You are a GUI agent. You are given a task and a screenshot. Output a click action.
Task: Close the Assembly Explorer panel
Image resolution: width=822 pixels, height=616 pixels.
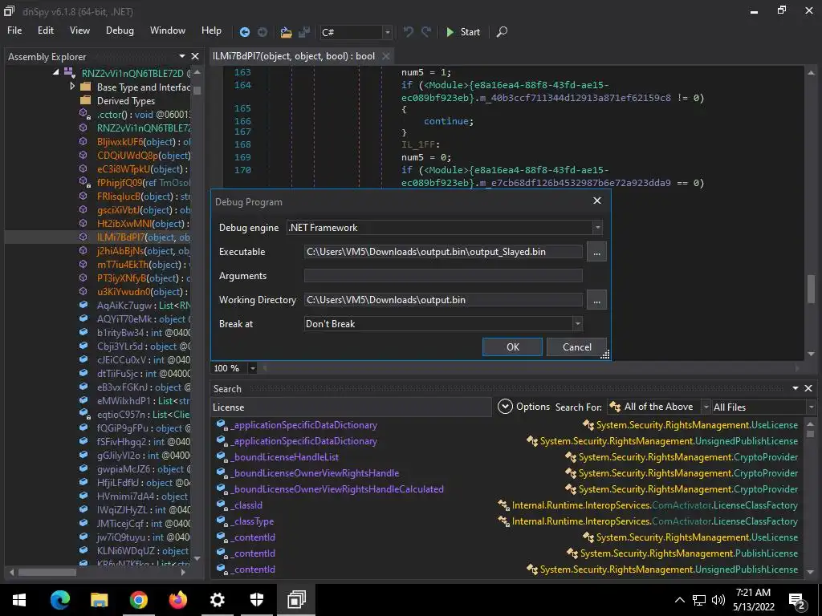(x=194, y=56)
